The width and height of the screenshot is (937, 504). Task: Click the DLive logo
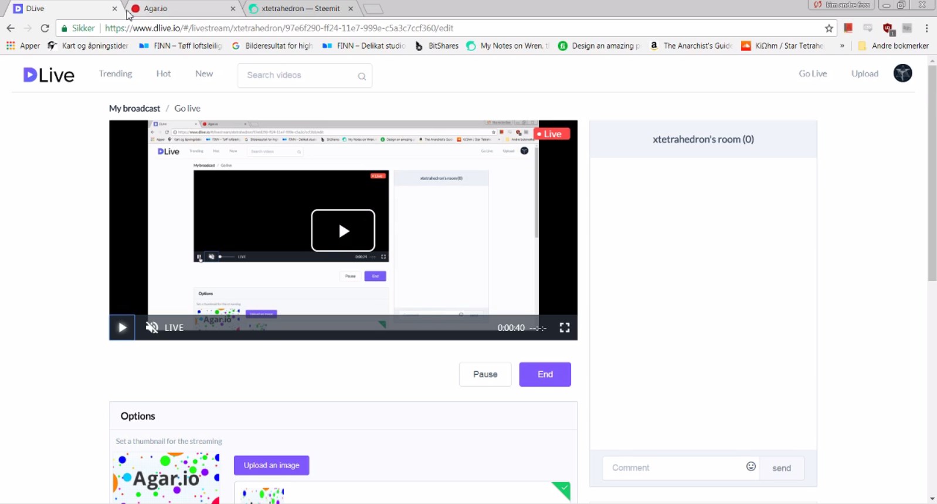49,75
